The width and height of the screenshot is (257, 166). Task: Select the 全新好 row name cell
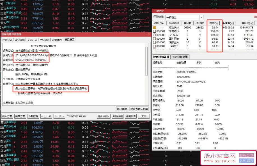(x=174, y=46)
